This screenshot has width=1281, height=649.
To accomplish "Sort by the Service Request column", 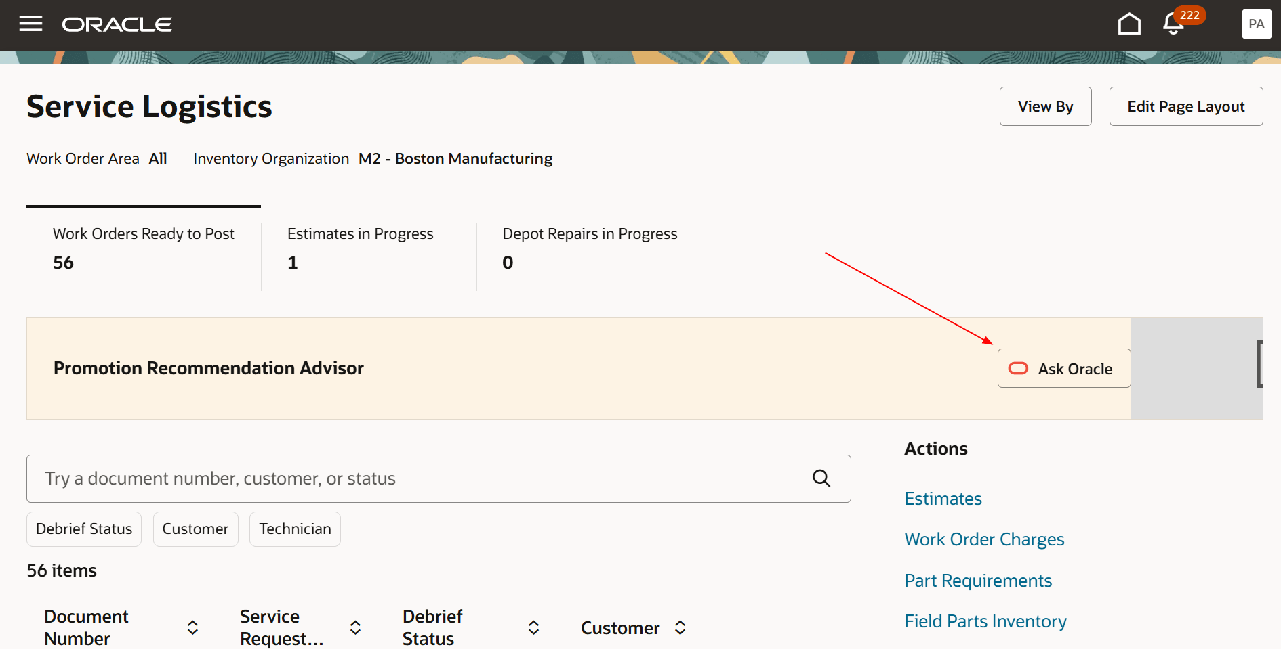I will [354, 627].
